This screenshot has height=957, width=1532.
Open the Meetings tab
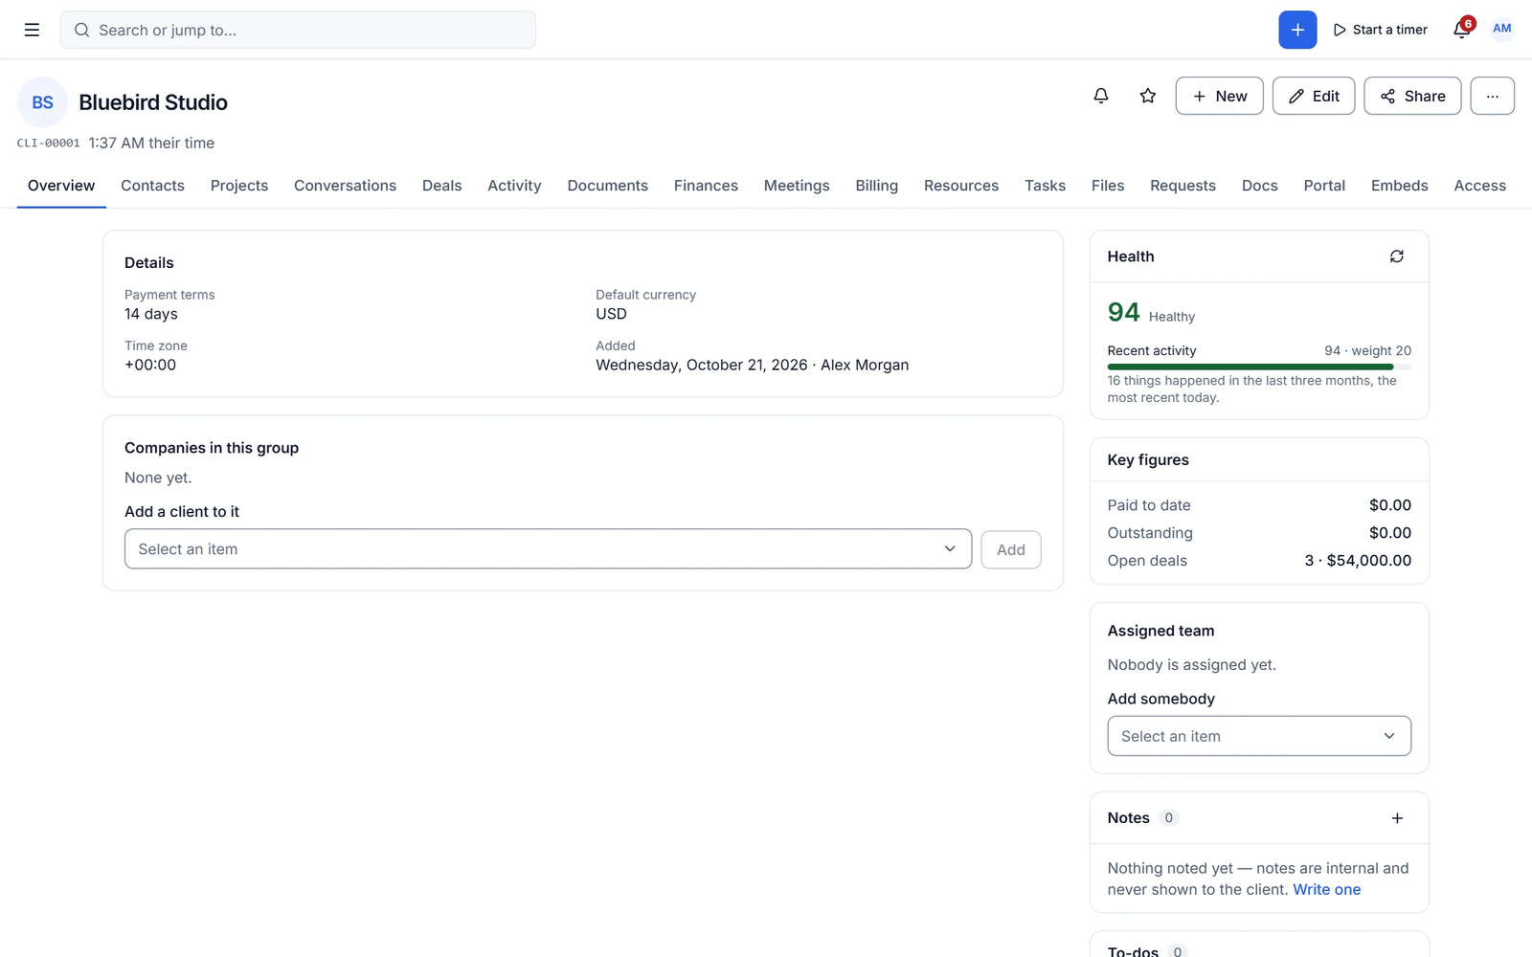click(797, 186)
